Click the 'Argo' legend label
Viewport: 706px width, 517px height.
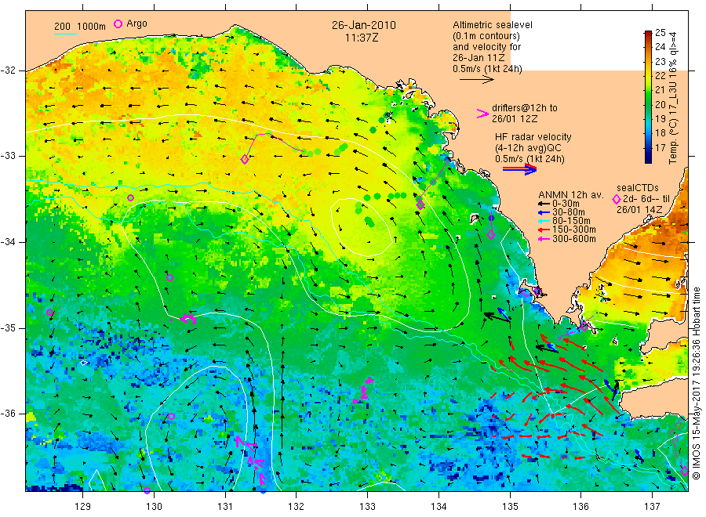(x=136, y=23)
